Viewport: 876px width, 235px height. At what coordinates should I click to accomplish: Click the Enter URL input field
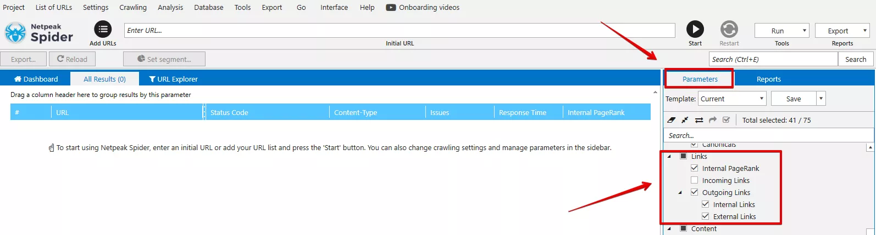(x=400, y=30)
